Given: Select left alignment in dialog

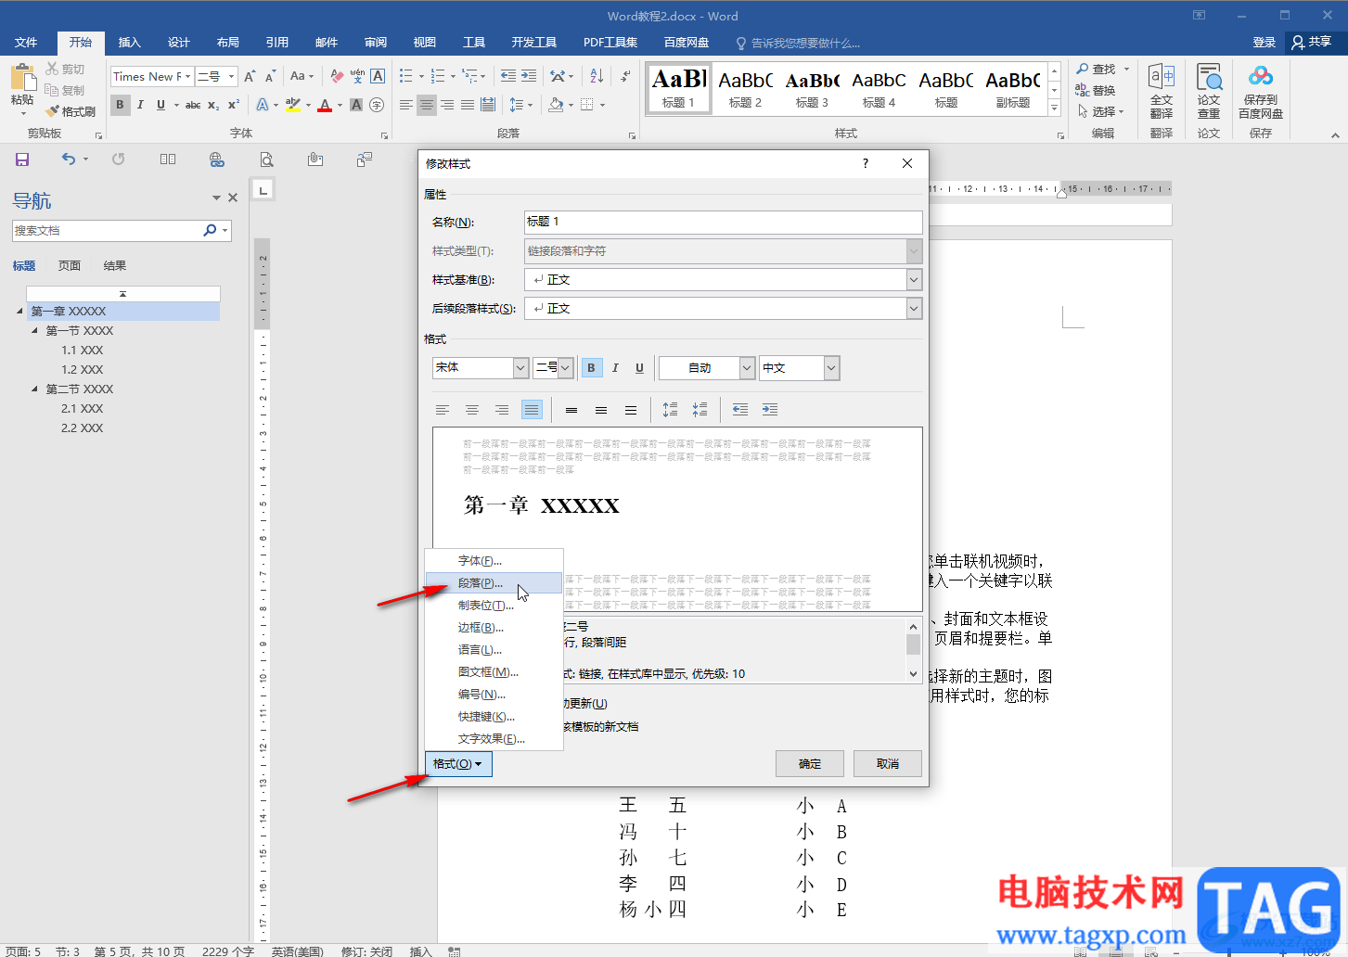Looking at the screenshot, I should coord(443,409).
